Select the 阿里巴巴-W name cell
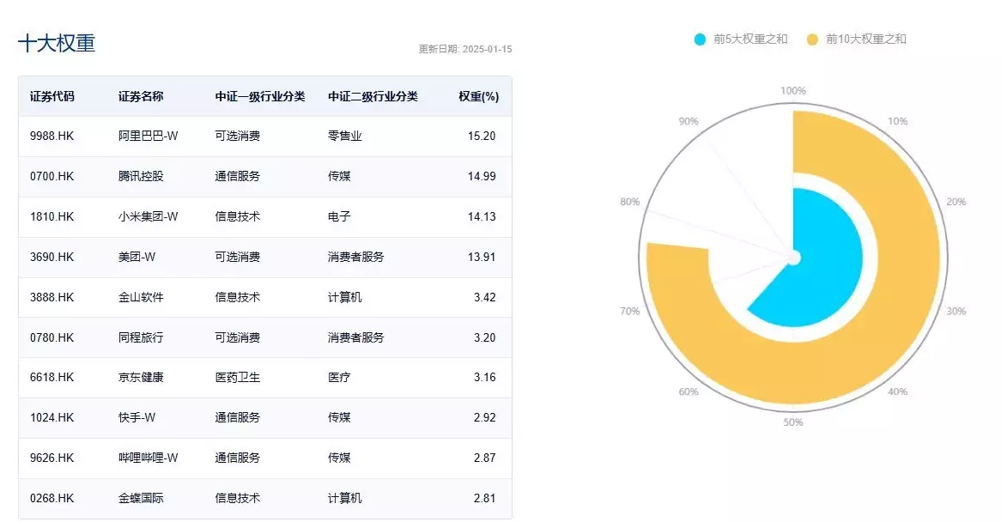The height and width of the screenshot is (522, 1001). point(149,136)
